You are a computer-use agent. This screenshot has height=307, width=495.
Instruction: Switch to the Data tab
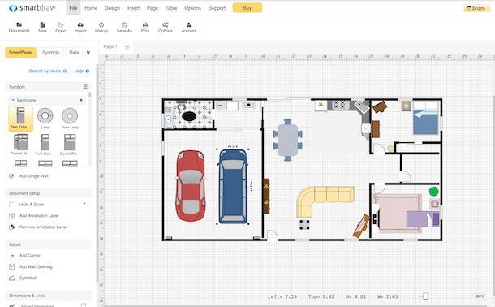click(x=74, y=53)
